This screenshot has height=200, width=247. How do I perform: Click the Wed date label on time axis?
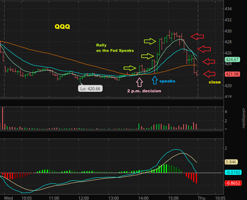[8, 198]
